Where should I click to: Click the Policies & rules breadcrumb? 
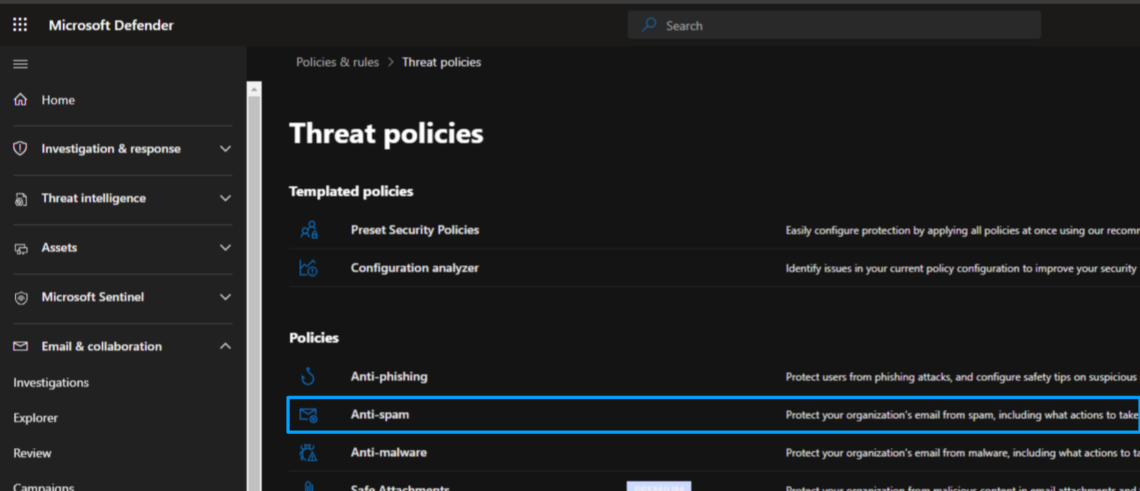(337, 62)
